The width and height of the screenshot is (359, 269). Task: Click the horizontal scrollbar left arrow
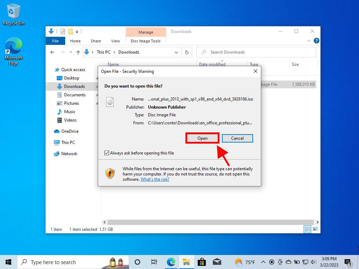tap(104, 222)
